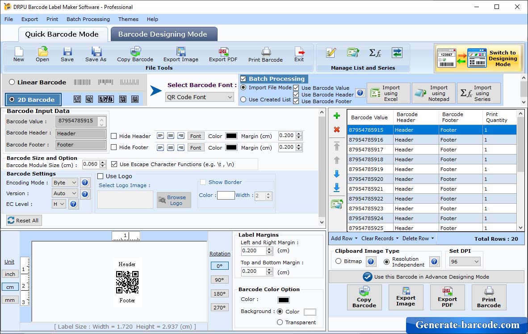Click the Exit toolbar icon
528x334 pixels.
click(x=299, y=54)
